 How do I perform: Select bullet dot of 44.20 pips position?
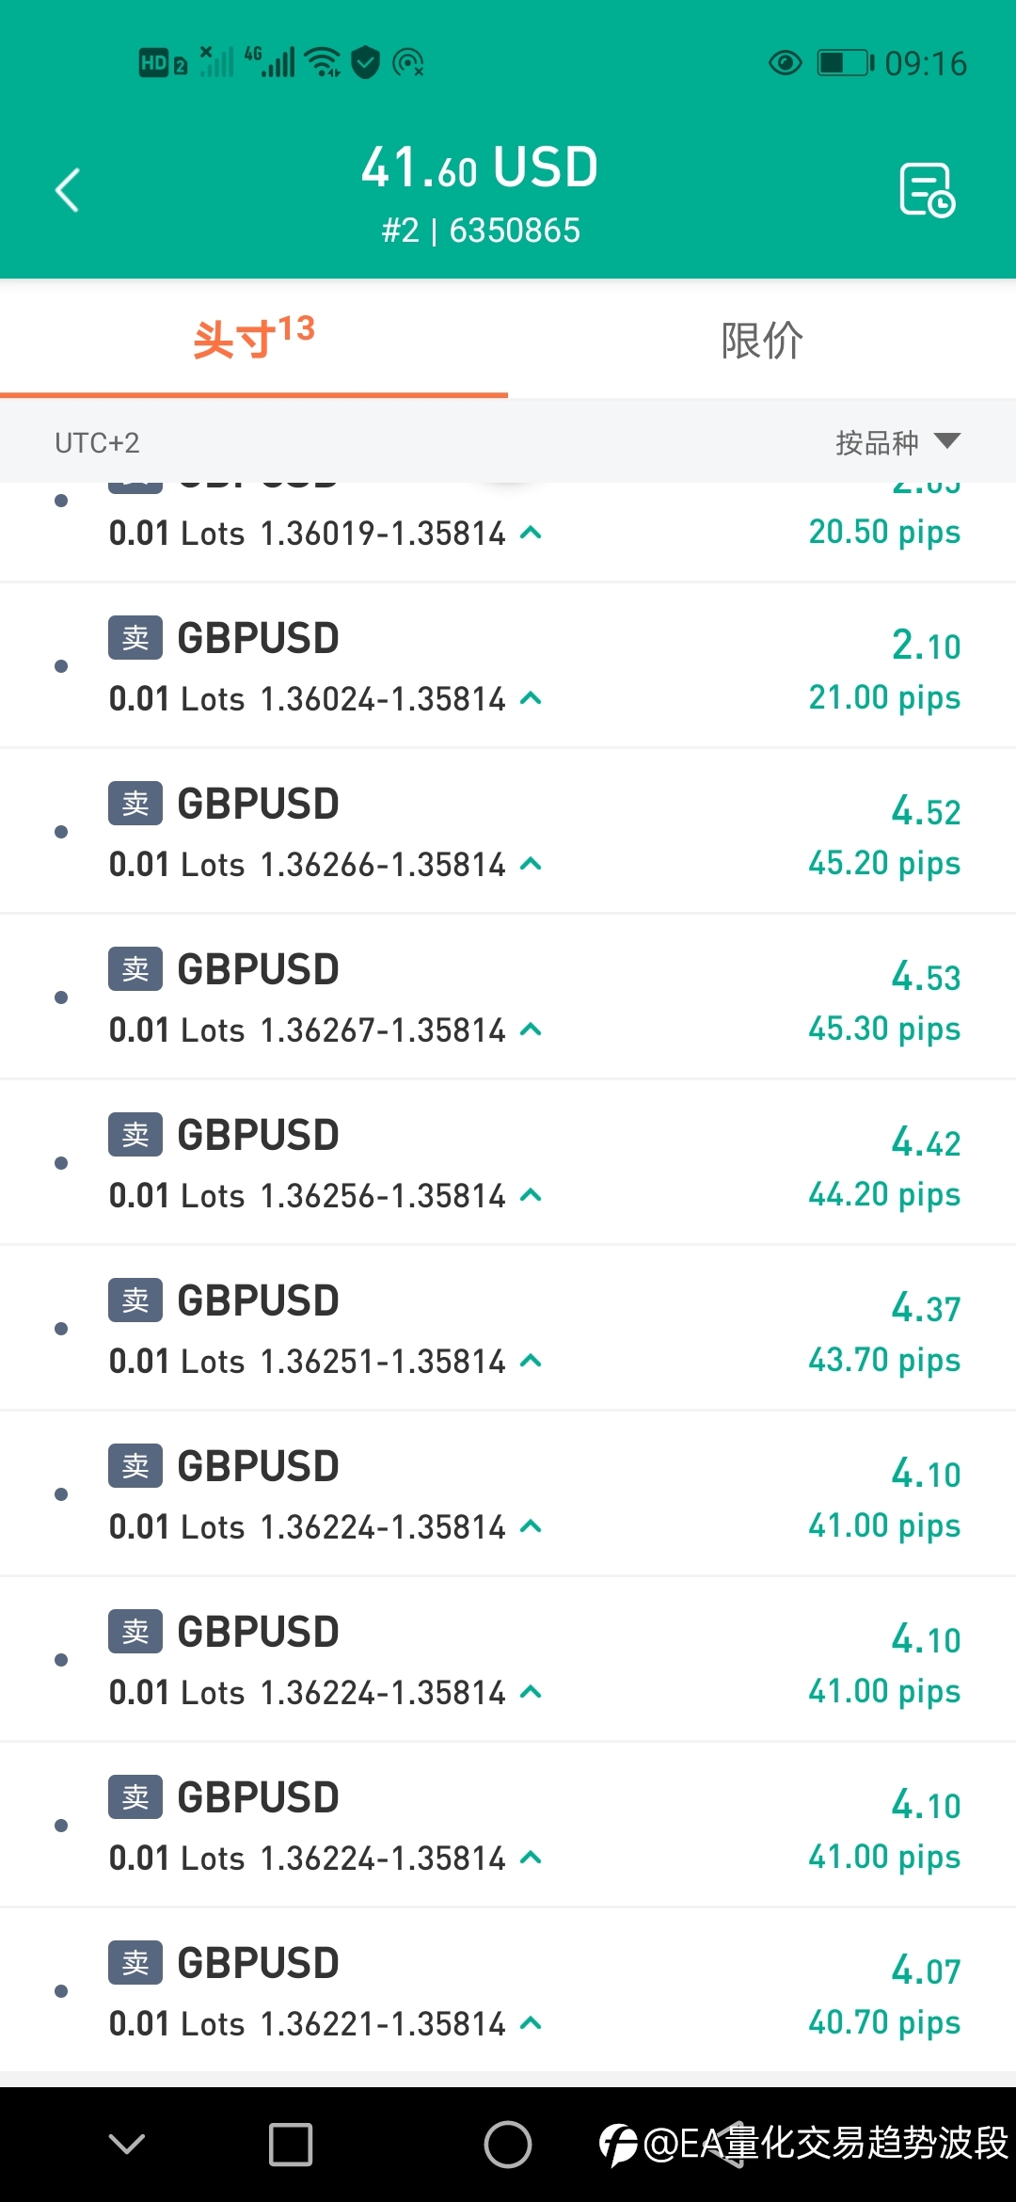[x=61, y=1163]
